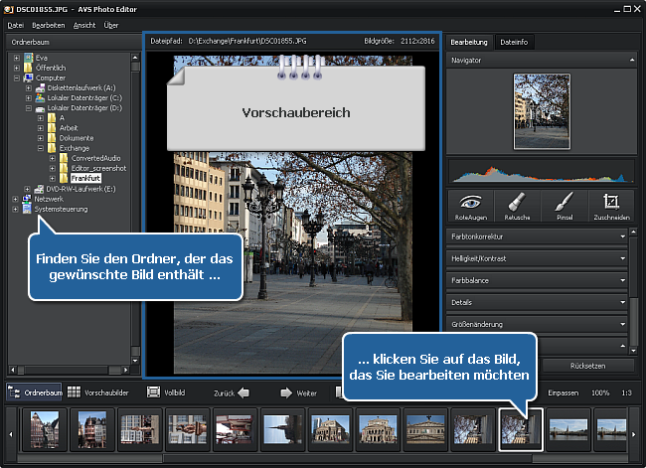Open the Farbbalance dropdown section
Screen dimensions: 646x468
[x=538, y=280]
